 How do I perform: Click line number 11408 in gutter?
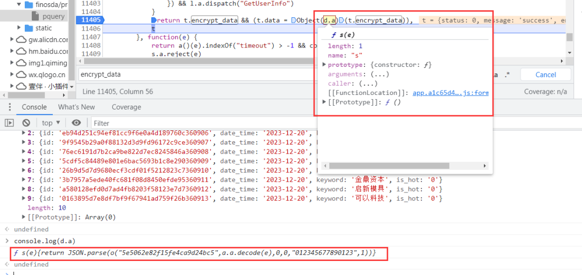point(91,46)
